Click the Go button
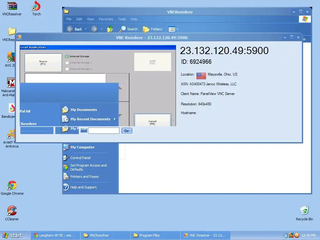 click(x=127, y=131)
